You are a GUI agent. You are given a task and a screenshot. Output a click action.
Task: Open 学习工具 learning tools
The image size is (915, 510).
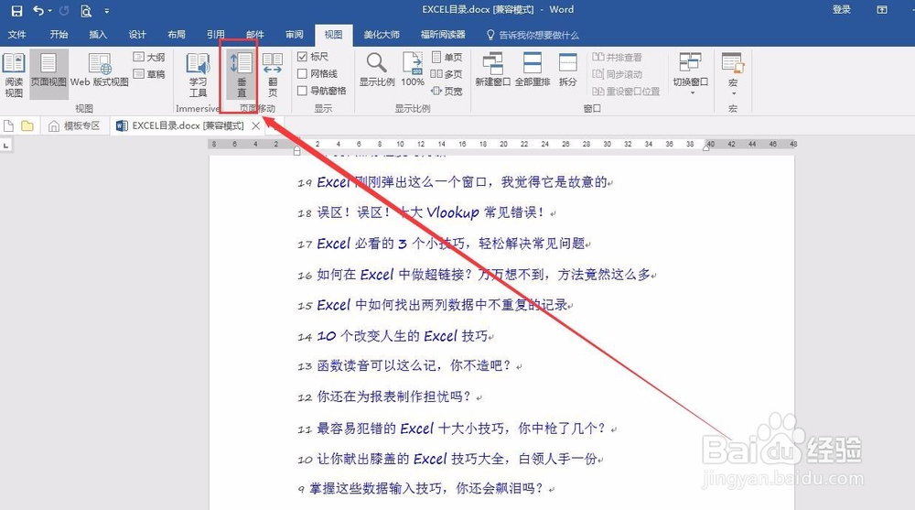(198, 74)
